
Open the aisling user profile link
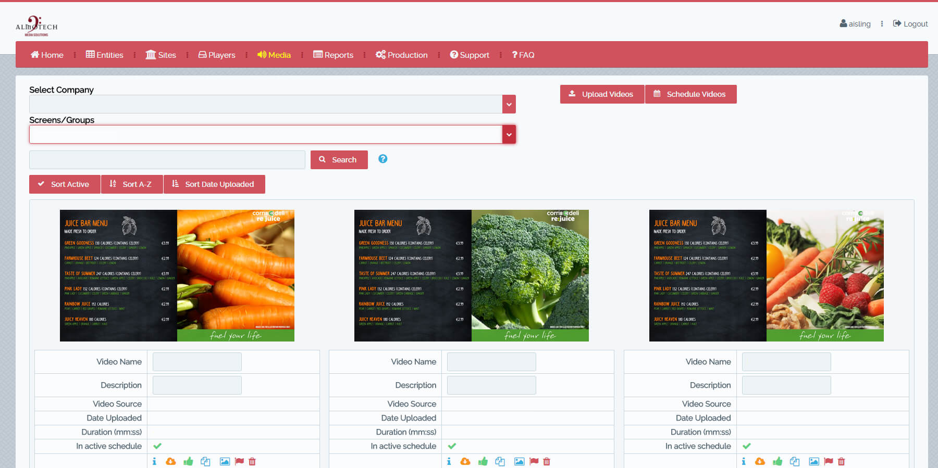click(855, 24)
